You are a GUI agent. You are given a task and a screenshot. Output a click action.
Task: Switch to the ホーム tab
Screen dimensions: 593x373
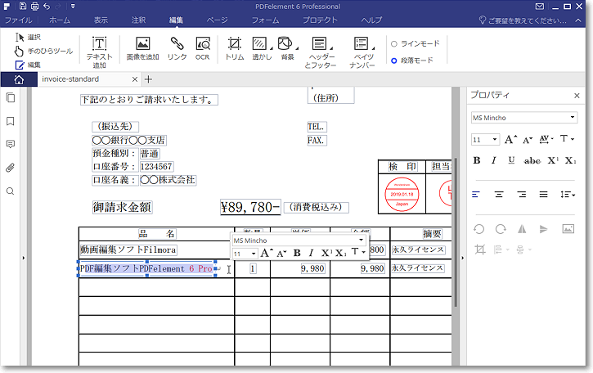click(60, 20)
